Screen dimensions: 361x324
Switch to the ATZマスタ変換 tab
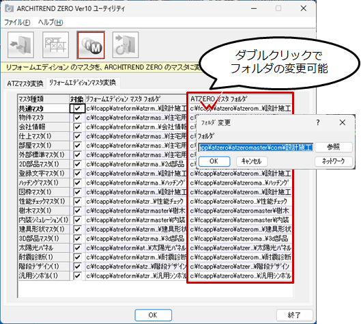[x=25, y=83]
